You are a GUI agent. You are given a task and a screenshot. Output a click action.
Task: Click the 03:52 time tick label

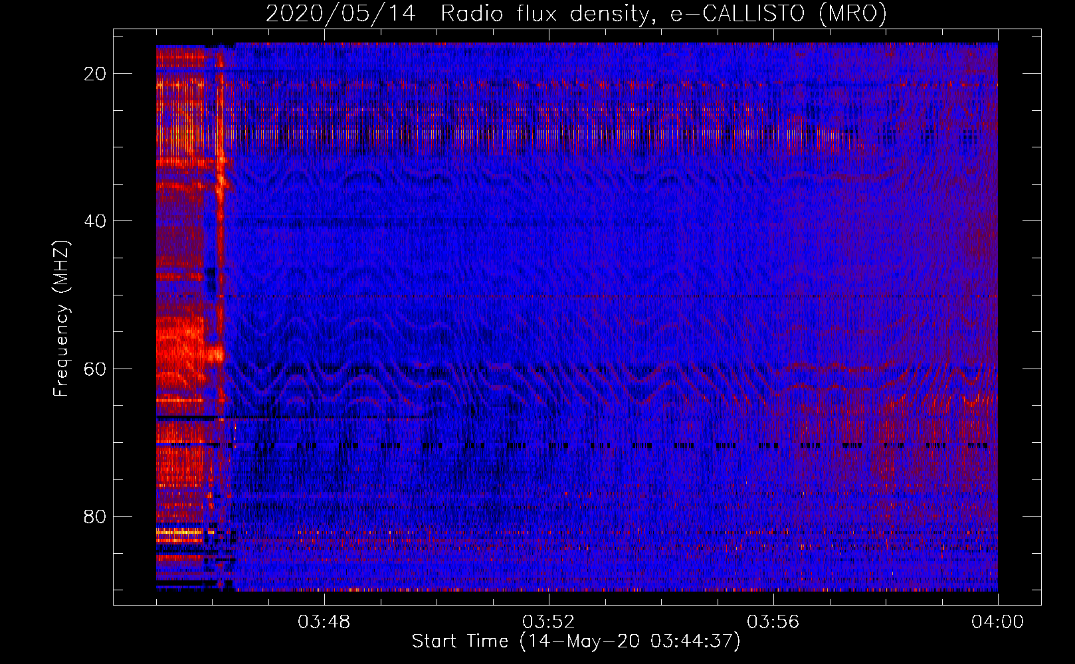pos(548,622)
